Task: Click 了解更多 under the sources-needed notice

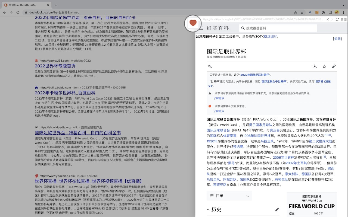Action: [x=219, y=111]
